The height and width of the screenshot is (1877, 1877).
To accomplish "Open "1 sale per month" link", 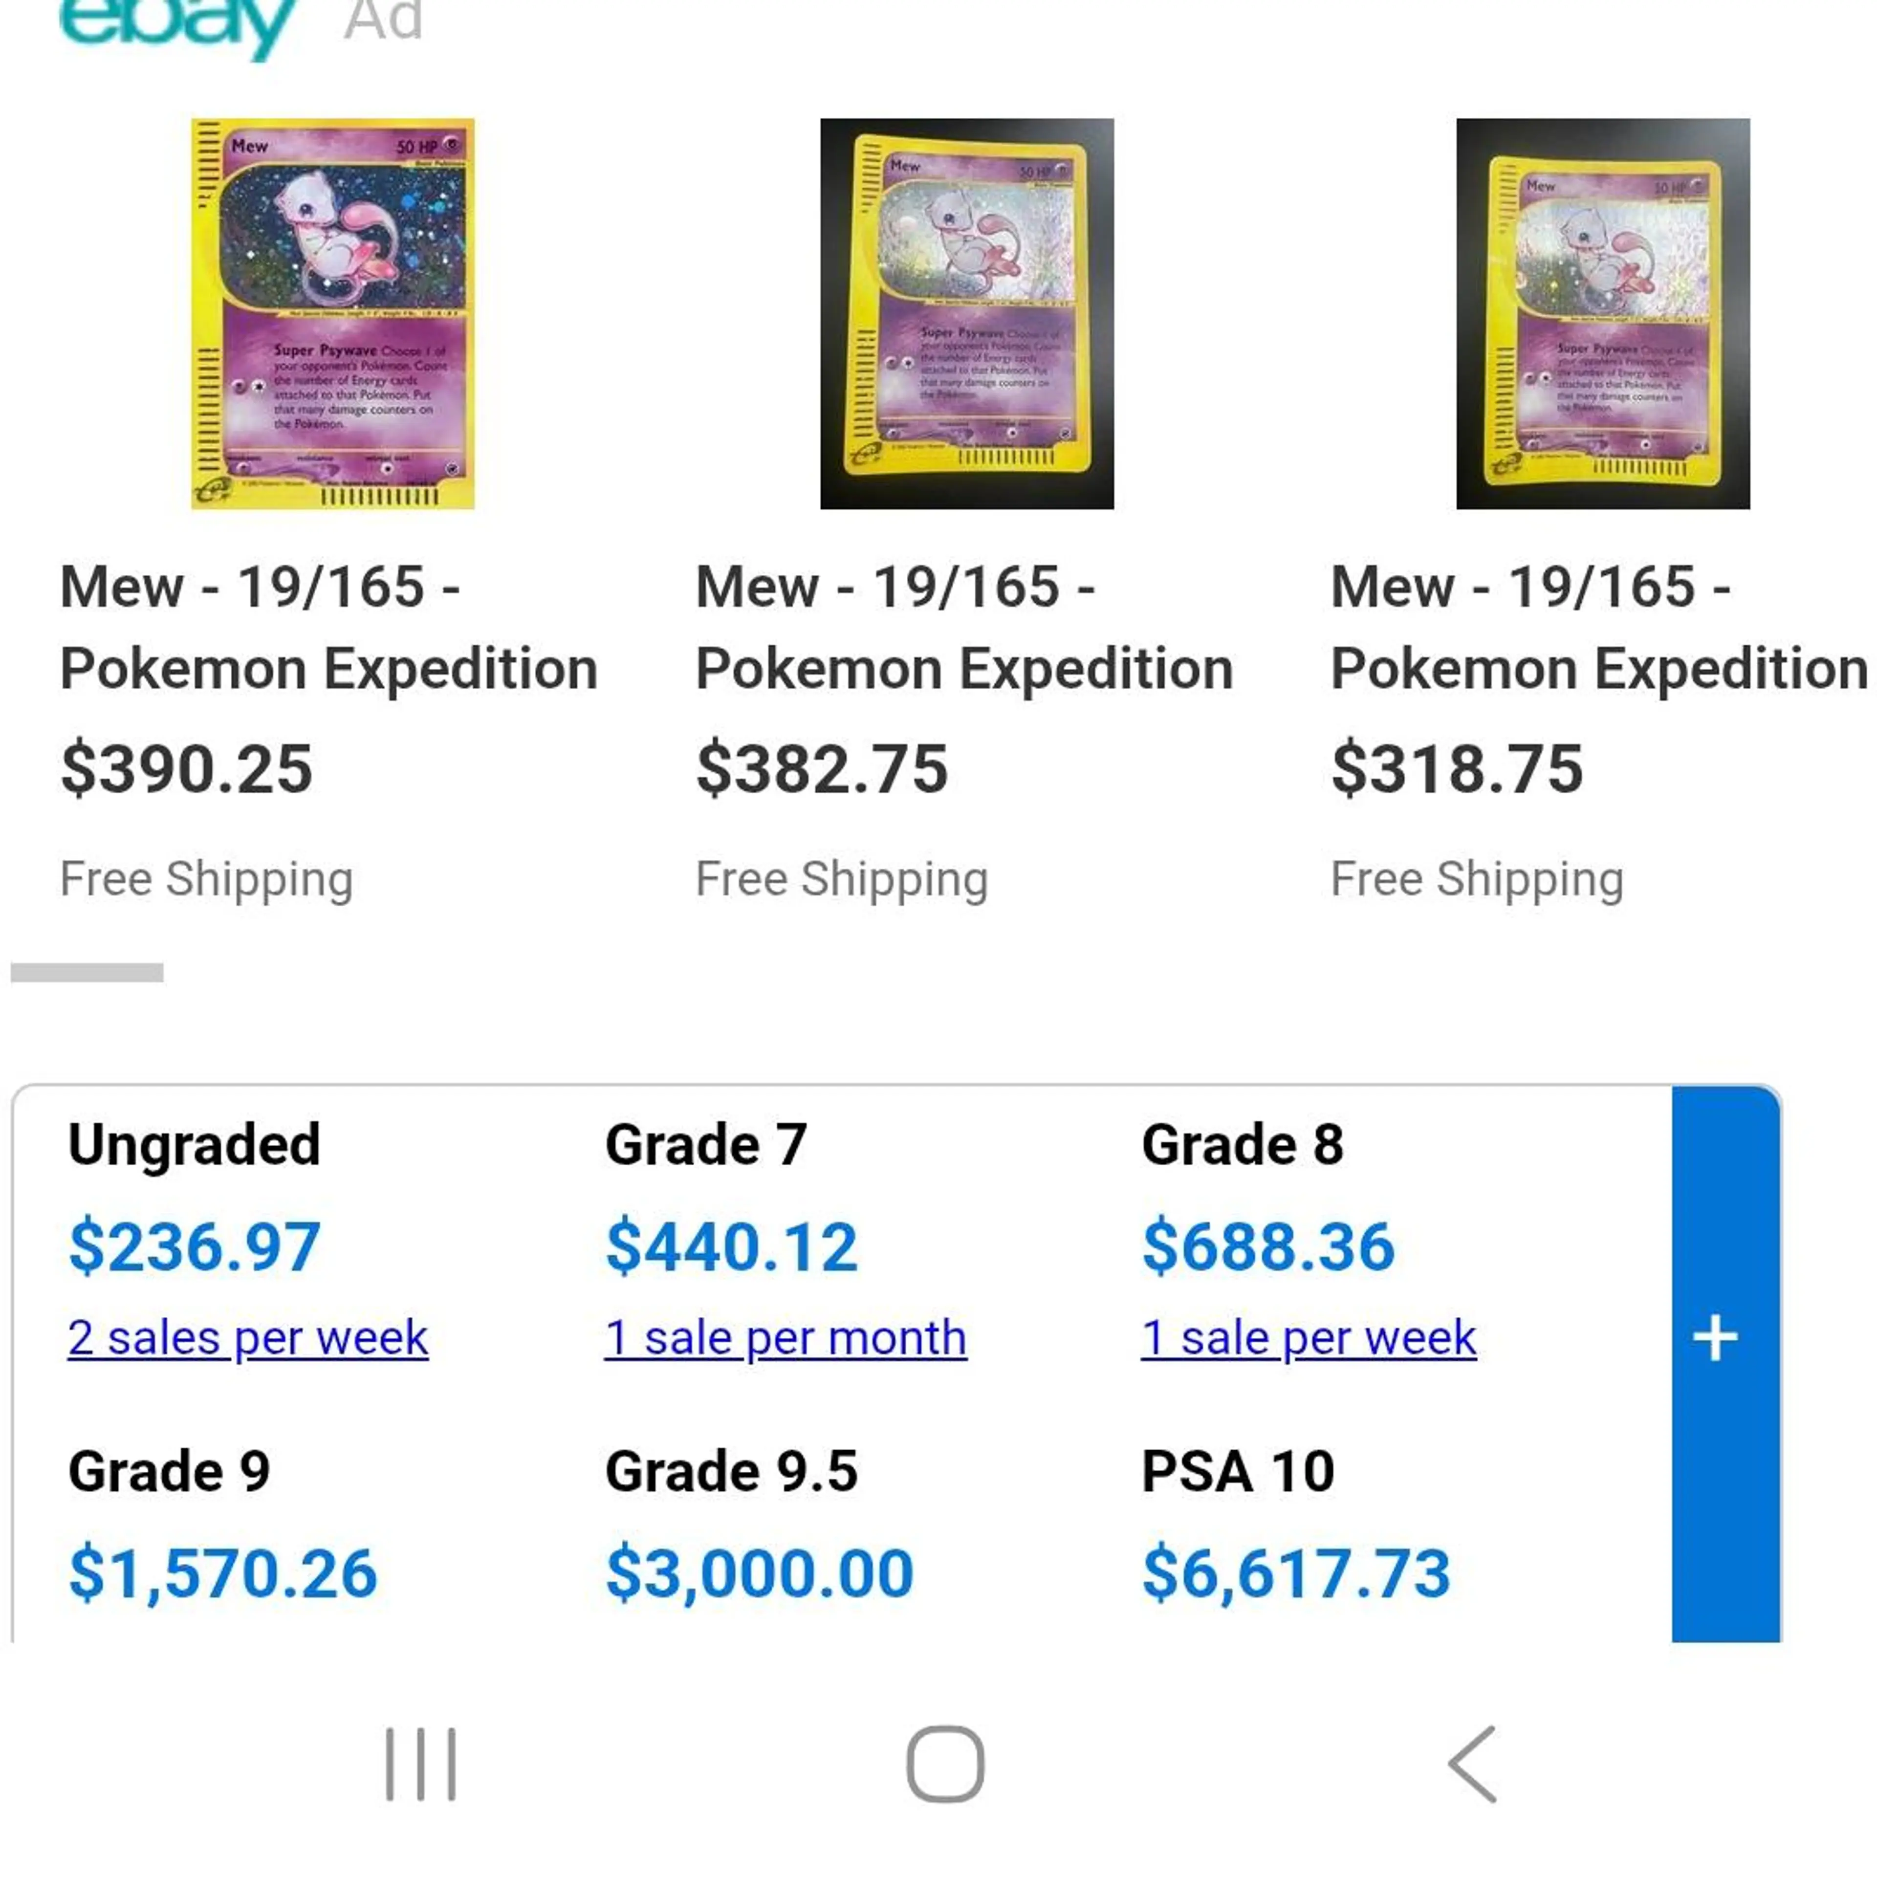I will pos(785,1338).
